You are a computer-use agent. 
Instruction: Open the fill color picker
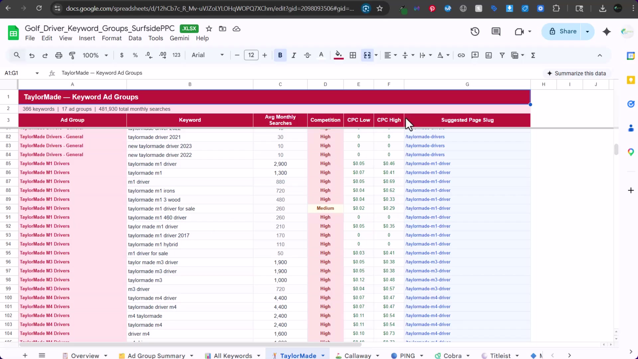pyautogui.click(x=338, y=55)
